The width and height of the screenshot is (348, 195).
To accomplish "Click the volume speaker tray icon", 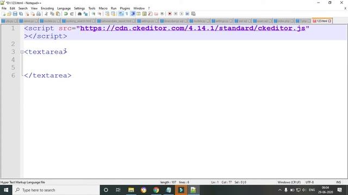I will point(304,190).
